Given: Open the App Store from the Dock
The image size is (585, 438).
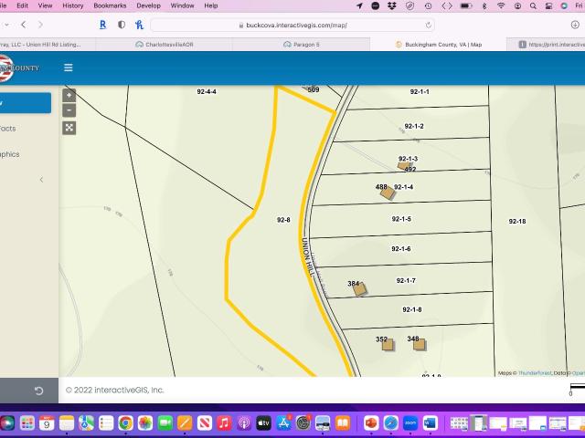Looking at the screenshot, I should [x=283, y=423].
